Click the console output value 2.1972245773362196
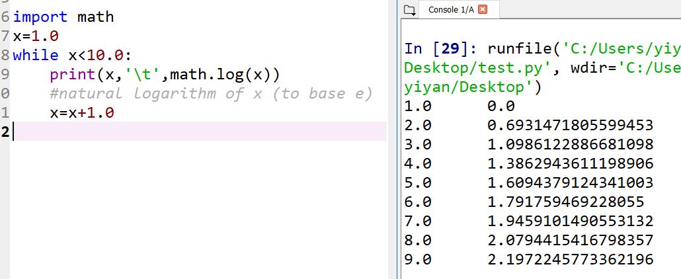 (570, 259)
